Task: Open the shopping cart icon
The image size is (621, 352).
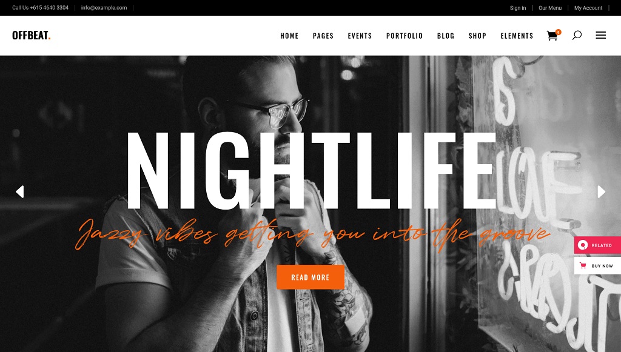Action: [553, 35]
